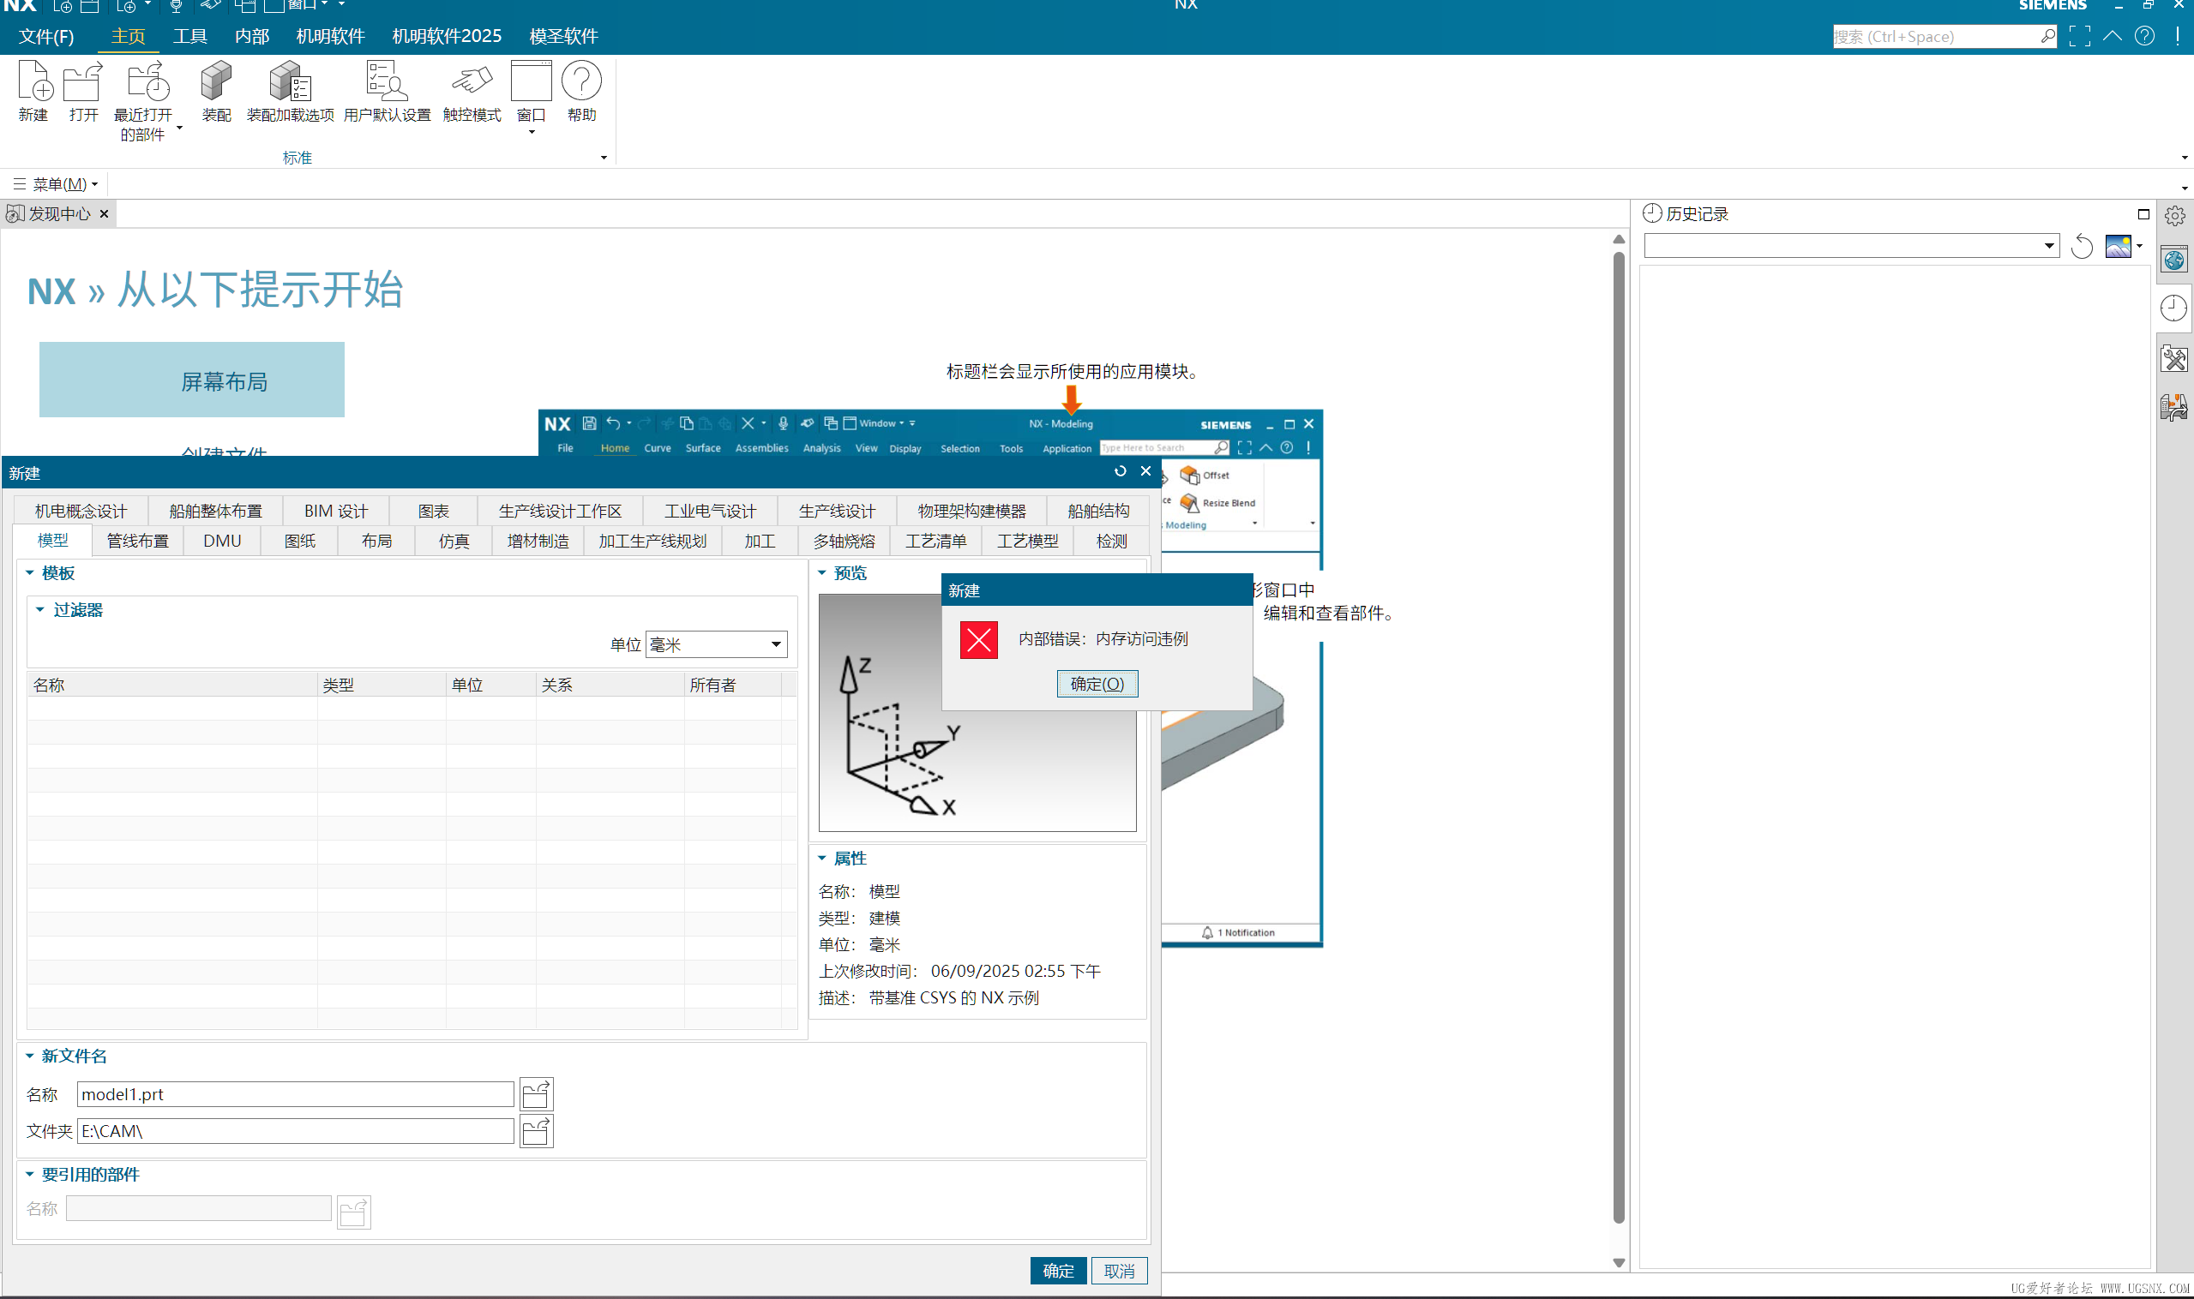
Task: Click the E:\CAM\ folder input field
Action: [x=295, y=1131]
